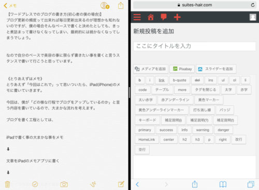This screenshot has height=190, width=259.
Task: Click the code tag button
Action: point(142,90)
